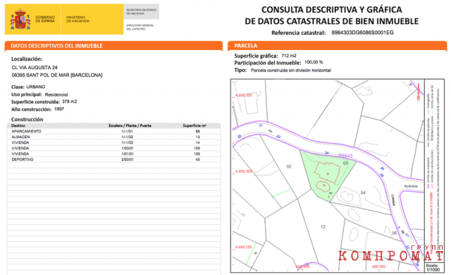Select cadastral reference 8964303DG6086S0001EG
The image size is (451, 275).
[x=362, y=32]
